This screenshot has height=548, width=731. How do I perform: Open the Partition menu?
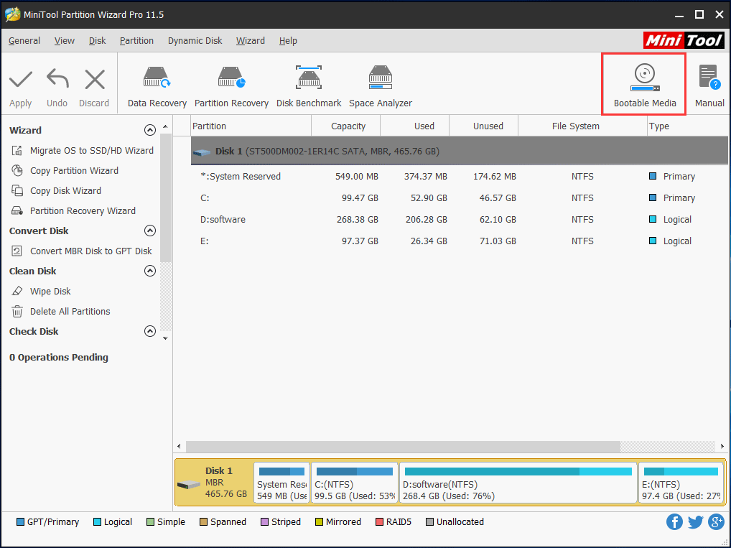[x=136, y=40]
